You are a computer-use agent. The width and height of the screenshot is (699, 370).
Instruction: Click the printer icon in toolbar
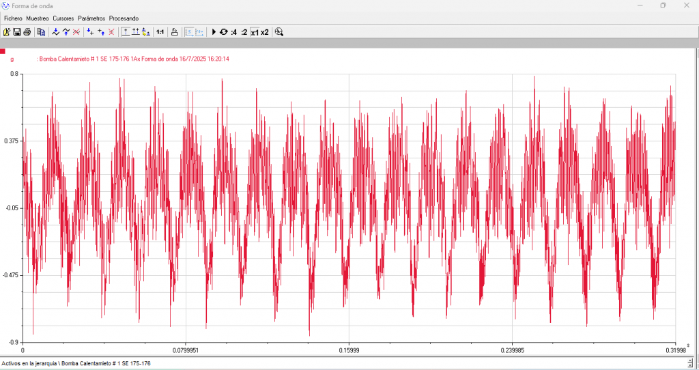tap(27, 32)
